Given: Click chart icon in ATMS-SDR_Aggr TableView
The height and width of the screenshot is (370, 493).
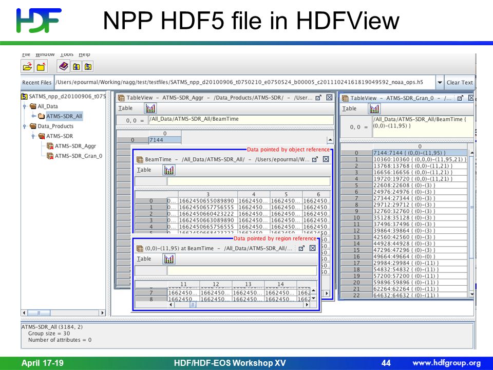Looking at the screenshot, I should [150, 108].
